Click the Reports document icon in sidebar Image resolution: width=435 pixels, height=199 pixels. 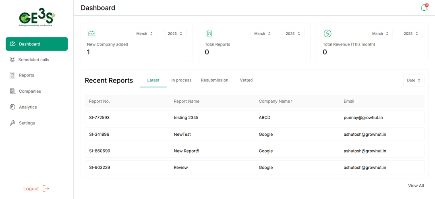(x=12, y=75)
